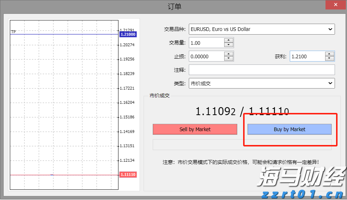
Task: Click into the 注释 comment box
Action: (261, 70)
